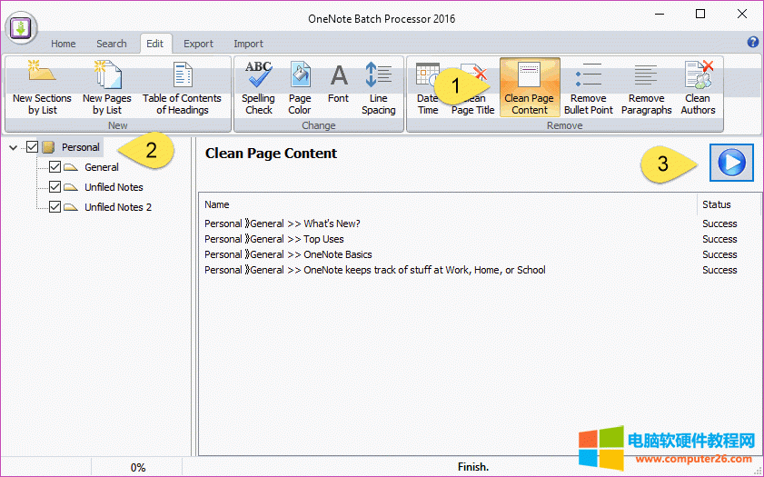Uncheck the Personal notebook checkbox
Image resolution: width=764 pixels, height=477 pixels.
click(33, 147)
